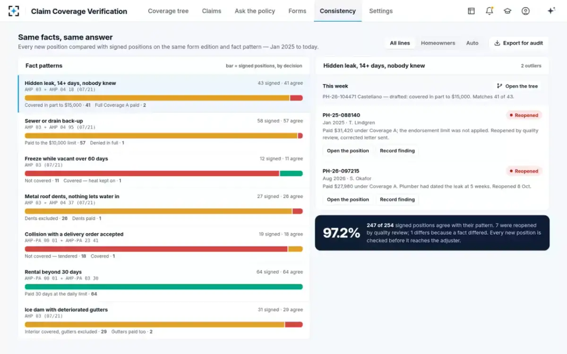This screenshot has width=567, height=354.
Task: Click 'Covered — heat kept on · 1' legend
Action: pyautogui.click(x=92, y=181)
